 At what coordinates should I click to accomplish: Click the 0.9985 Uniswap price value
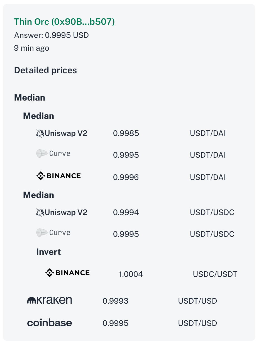(126, 133)
